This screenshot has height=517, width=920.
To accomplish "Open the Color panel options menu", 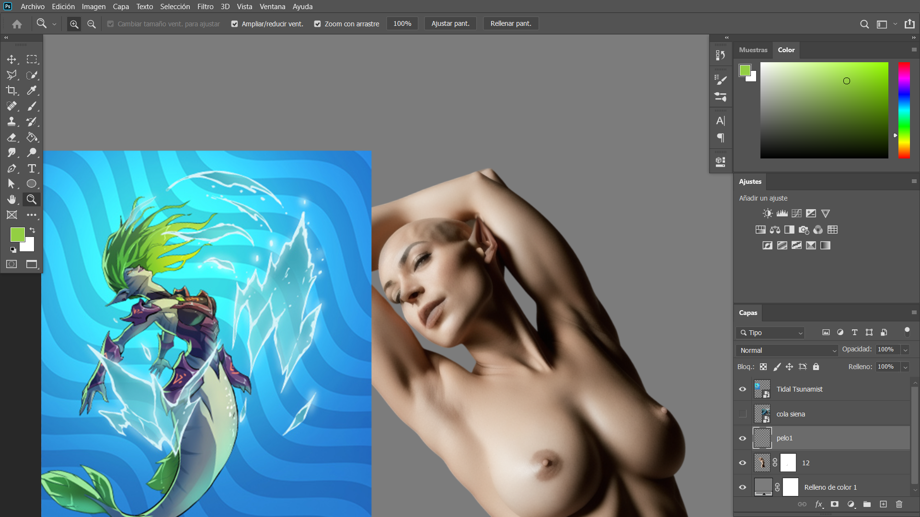I will coord(914,50).
